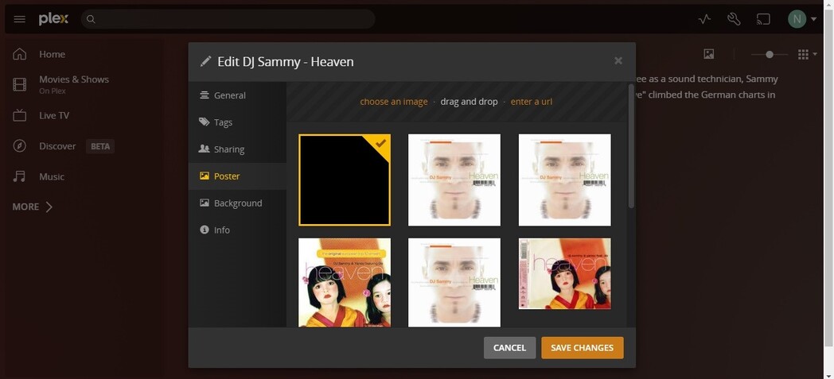Image resolution: width=834 pixels, height=379 pixels.
Task: Click the CANCEL button
Action: [x=509, y=348]
